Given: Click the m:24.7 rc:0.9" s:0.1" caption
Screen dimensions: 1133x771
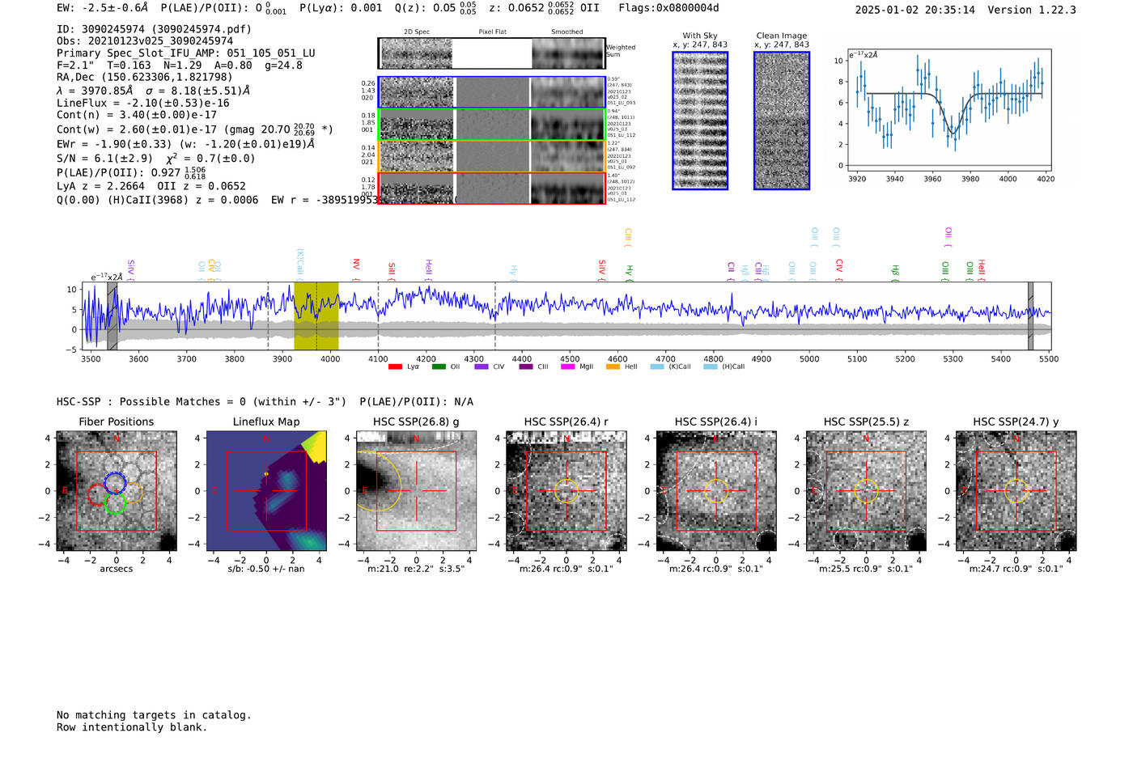Looking at the screenshot, I should 1016,569.
